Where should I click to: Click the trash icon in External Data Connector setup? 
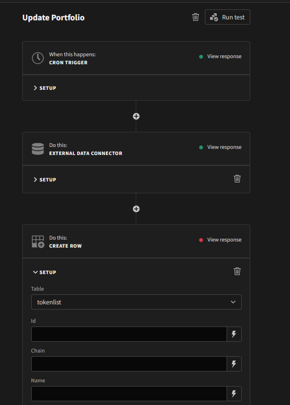point(237,179)
